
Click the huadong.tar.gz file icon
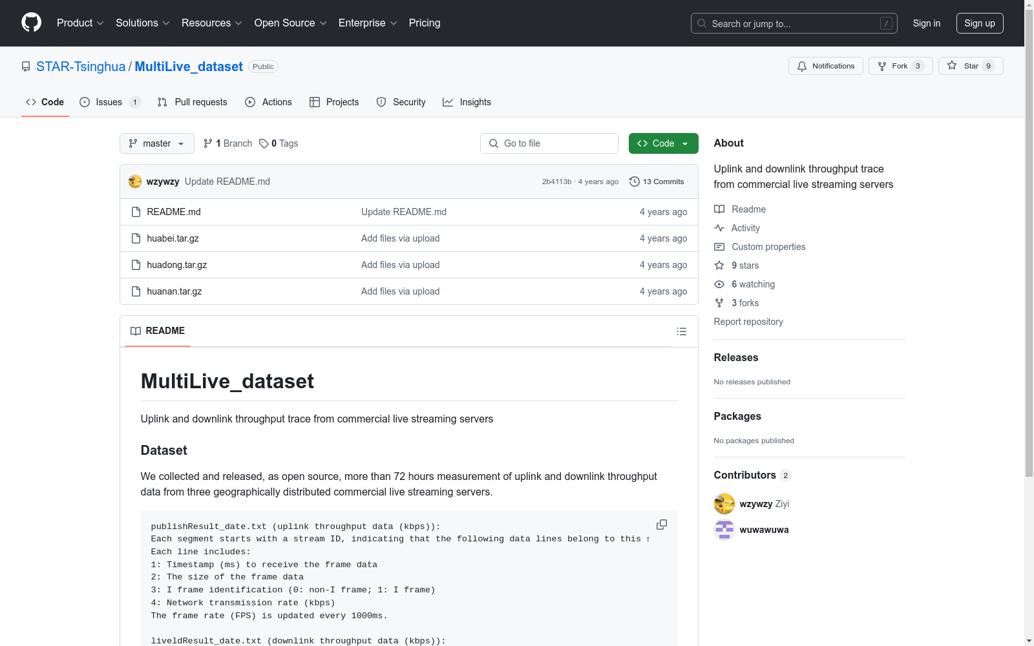click(136, 265)
